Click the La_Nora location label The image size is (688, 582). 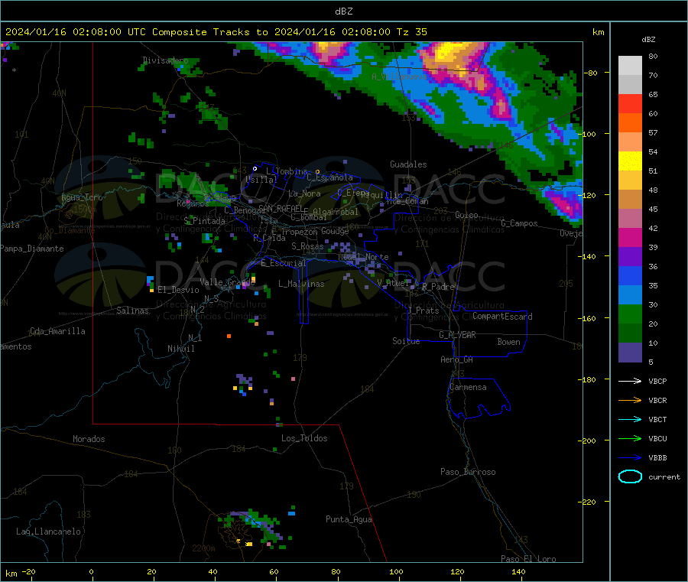(x=304, y=193)
